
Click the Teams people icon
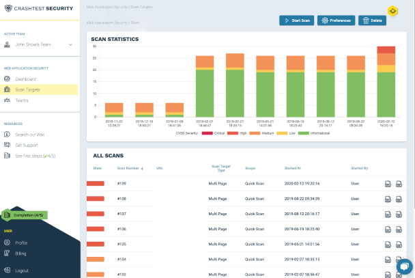[x=7, y=100]
